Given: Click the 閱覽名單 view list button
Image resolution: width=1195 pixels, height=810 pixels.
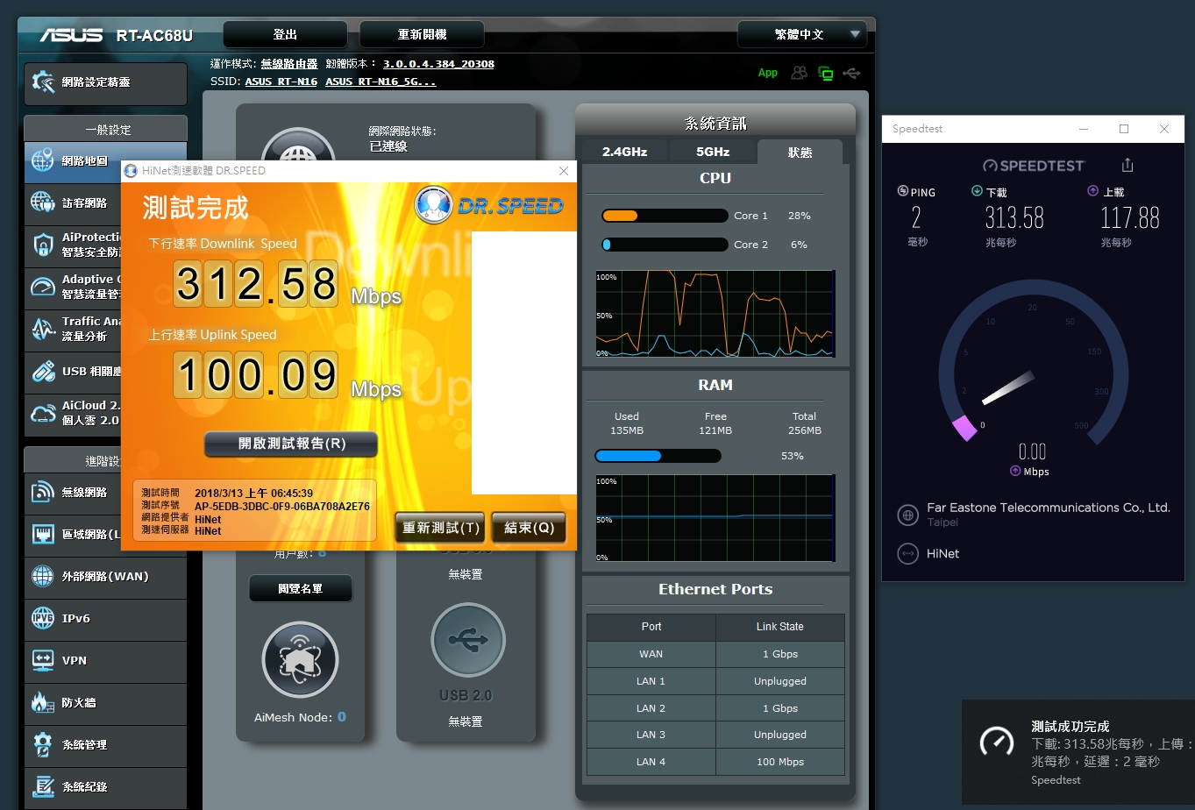Looking at the screenshot, I should [301, 589].
